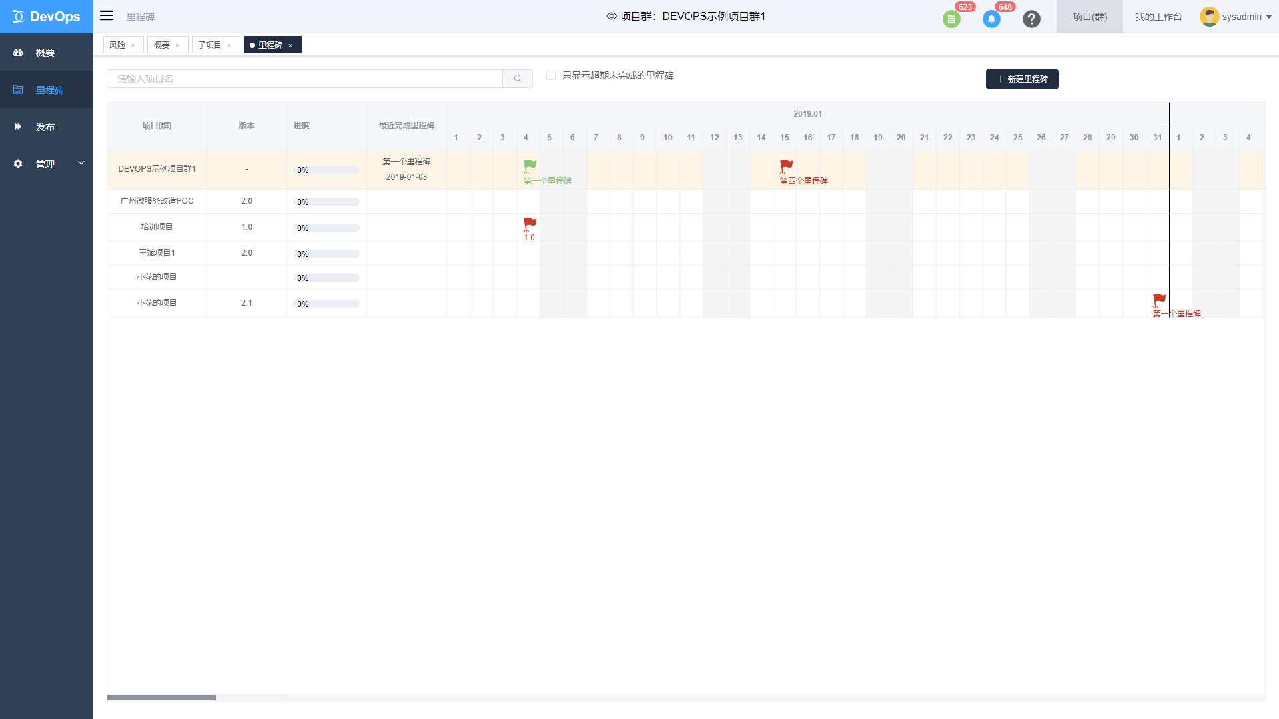
Task: Click progress bar for 培训项目
Action: pos(326,228)
